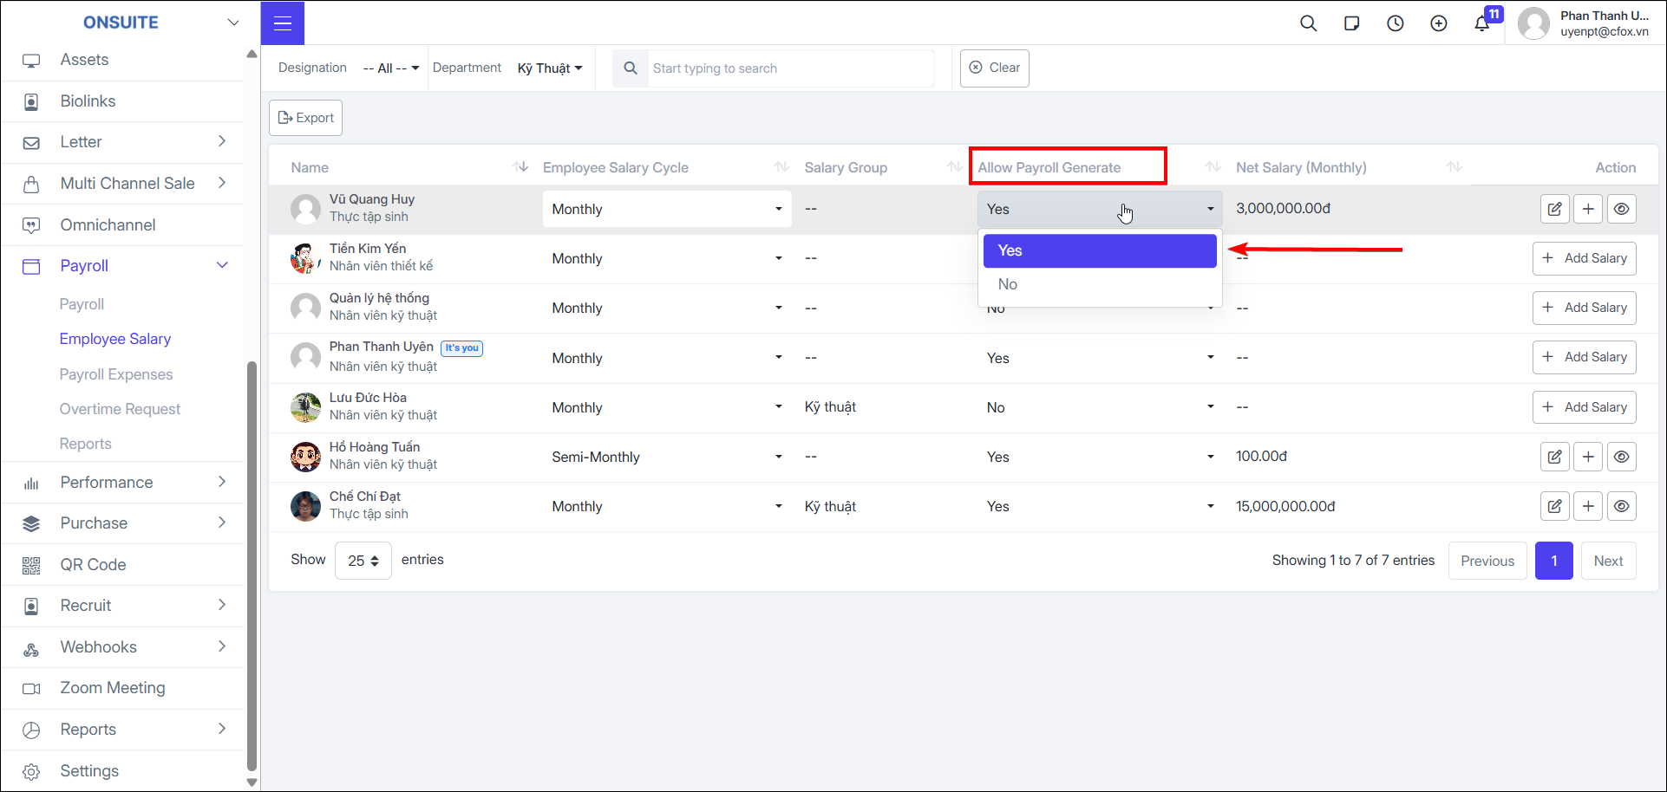View salary details for Vũ Quang Huy
Viewport: 1667px width, 792px height.
[1622, 209]
